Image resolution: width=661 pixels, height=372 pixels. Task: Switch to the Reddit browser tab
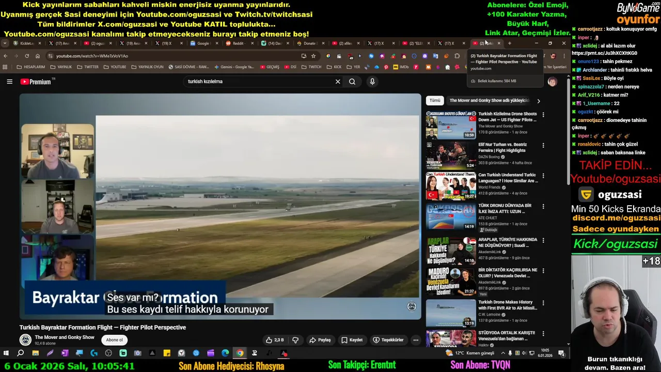tap(238, 43)
